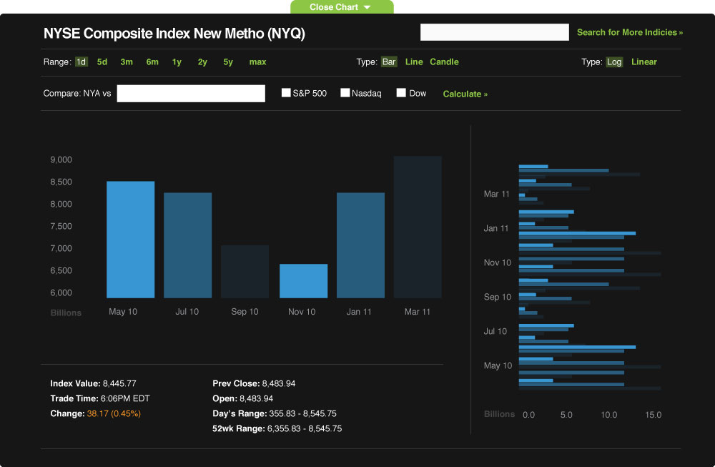Switch range to 3m
715x467 pixels.
(127, 62)
